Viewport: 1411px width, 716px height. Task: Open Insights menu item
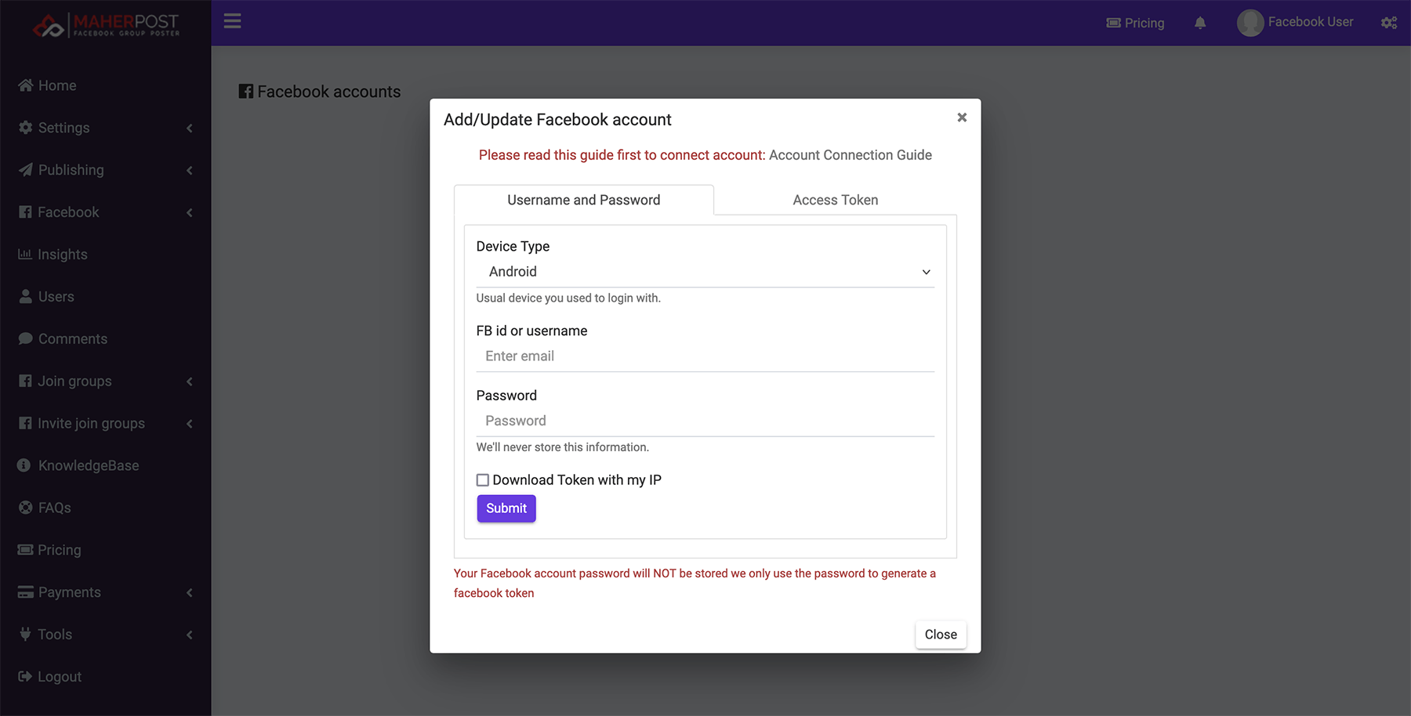[63, 255]
